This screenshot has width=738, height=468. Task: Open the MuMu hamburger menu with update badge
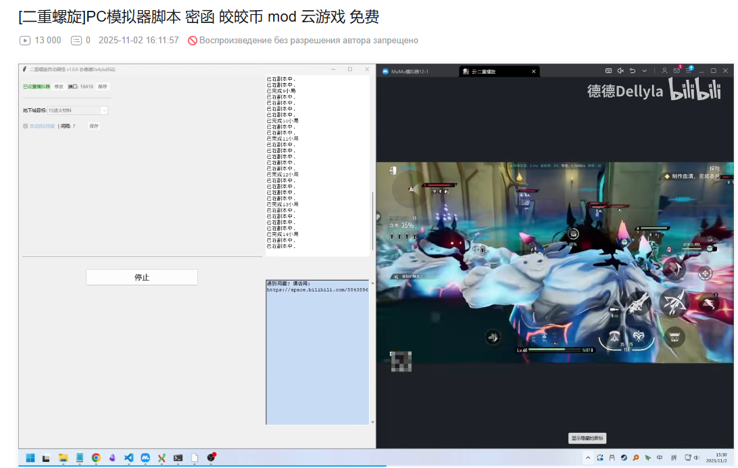click(x=689, y=70)
